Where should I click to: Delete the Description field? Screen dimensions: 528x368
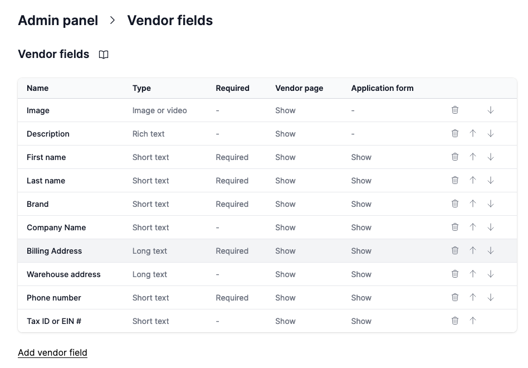pos(455,133)
